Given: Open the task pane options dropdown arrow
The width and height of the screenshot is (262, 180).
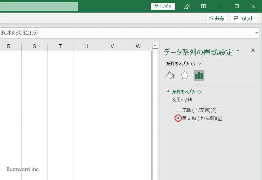Looking at the screenshot, I should pyautogui.click(x=238, y=50).
